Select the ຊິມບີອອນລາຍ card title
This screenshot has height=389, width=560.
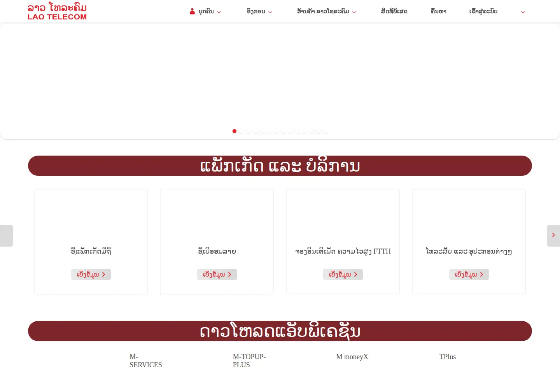217,251
